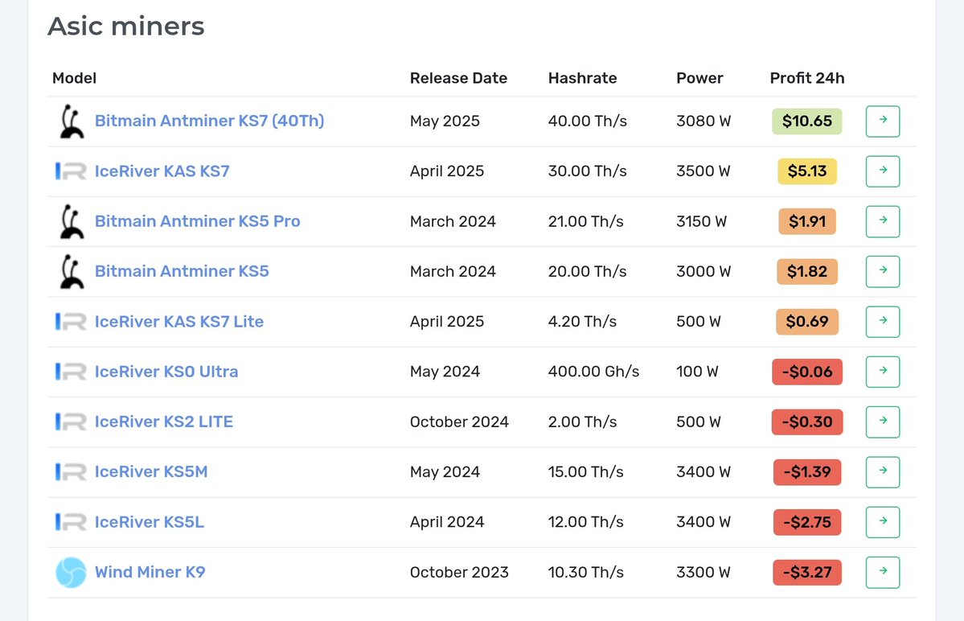Click the October 2023 release date
The image size is (964, 621).
tap(459, 573)
